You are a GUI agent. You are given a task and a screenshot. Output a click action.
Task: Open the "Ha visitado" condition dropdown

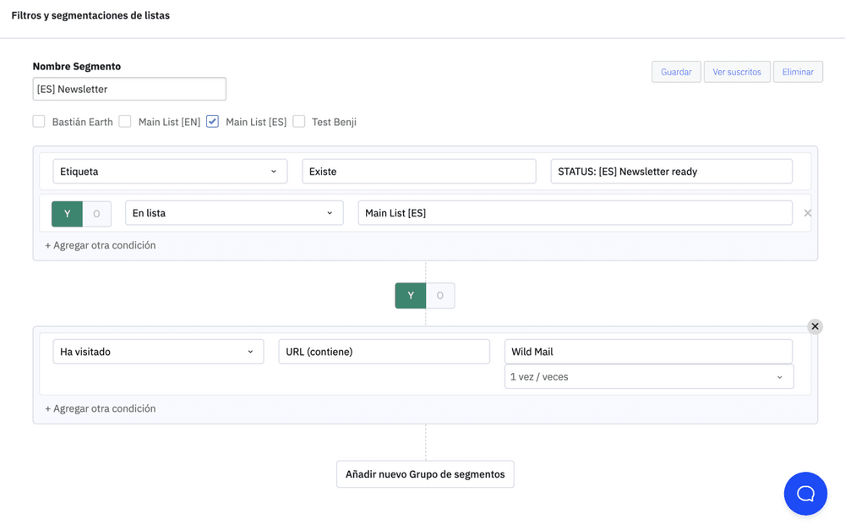(x=157, y=351)
